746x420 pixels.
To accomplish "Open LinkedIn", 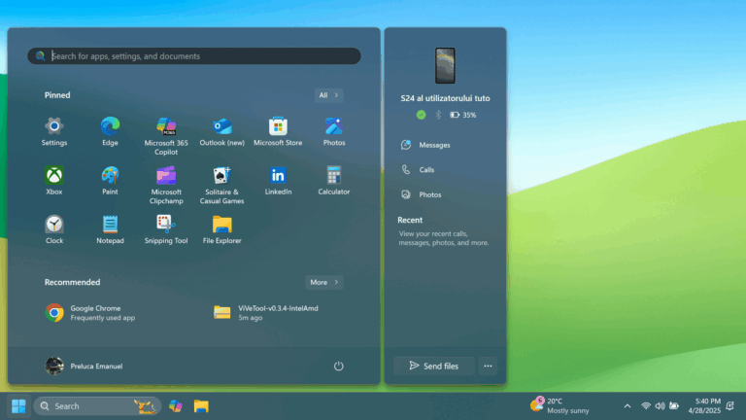I will coord(278,181).
